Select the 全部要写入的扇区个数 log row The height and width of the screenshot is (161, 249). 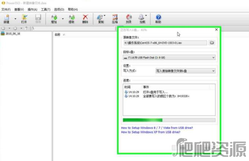pyautogui.click(x=156, y=96)
